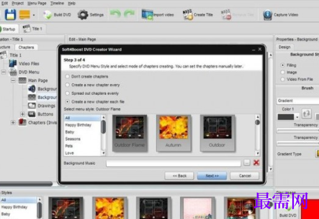This screenshot has height=219, width=319.
Task: Select Don't create chapters option
Action: tap(67, 76)
